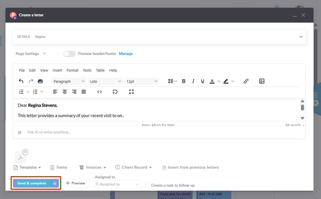Click the undo arrow in the editor toolbar

(21, 81)
